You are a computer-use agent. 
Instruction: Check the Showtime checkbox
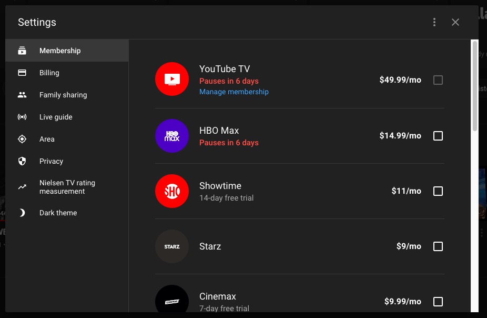tap(438, 191)
